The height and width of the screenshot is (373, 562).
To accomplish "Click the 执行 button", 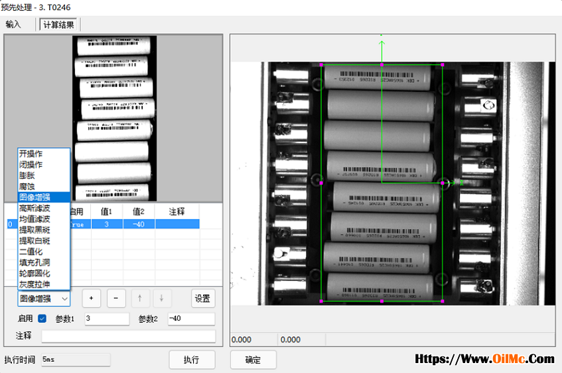I will (192, 360).
